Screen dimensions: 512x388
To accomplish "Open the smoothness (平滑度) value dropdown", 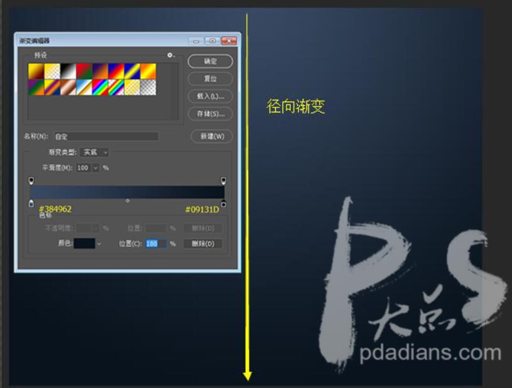I will (x=95, y=168).
